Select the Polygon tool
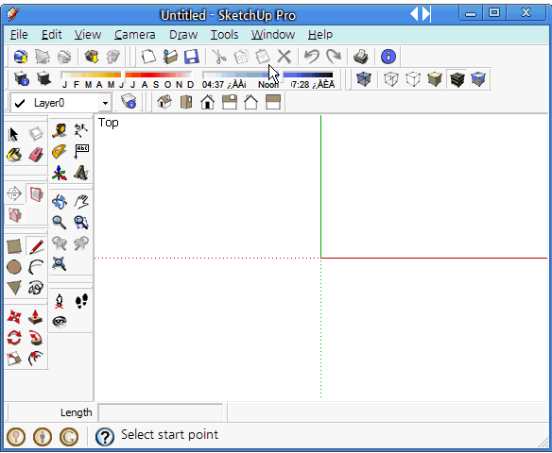Image resolution: width=552 pixels, height=453 pixels. click(14, 288)
